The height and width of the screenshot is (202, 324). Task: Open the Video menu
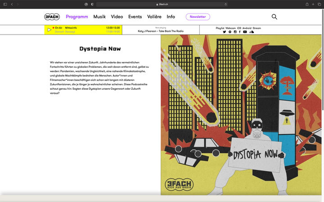coord(117,17)
